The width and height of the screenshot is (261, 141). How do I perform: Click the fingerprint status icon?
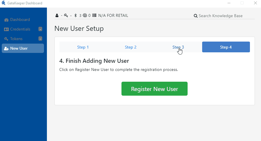85,16
